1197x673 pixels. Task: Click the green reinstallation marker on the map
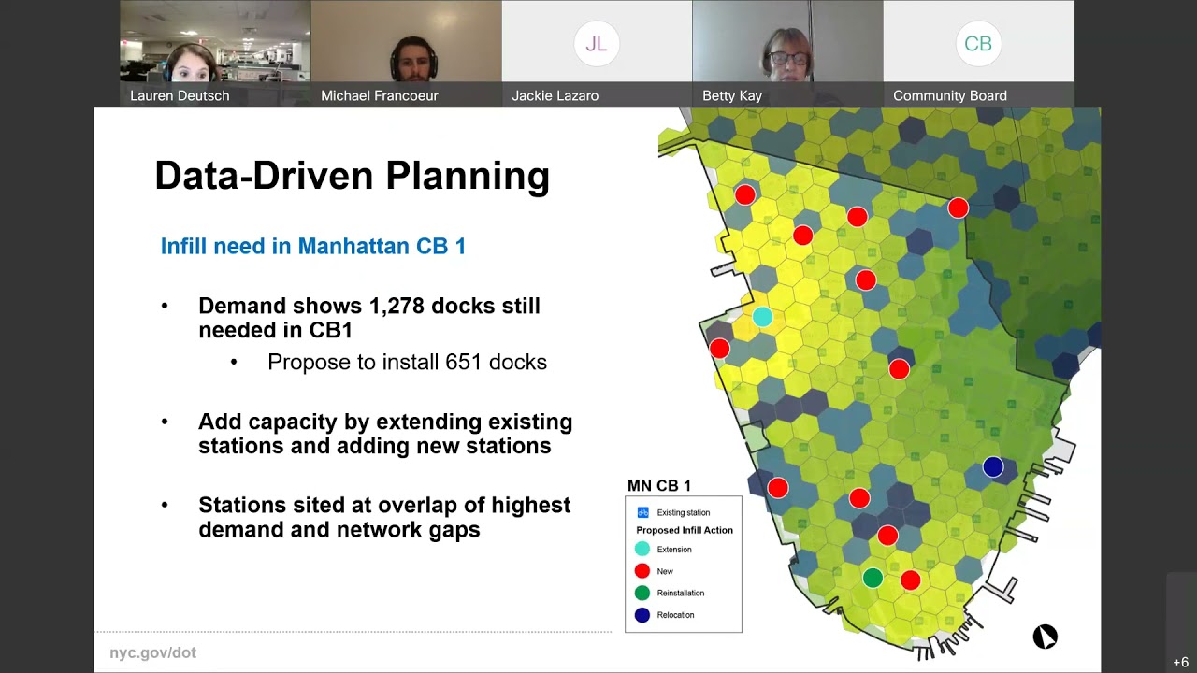(x=873, y=578)
